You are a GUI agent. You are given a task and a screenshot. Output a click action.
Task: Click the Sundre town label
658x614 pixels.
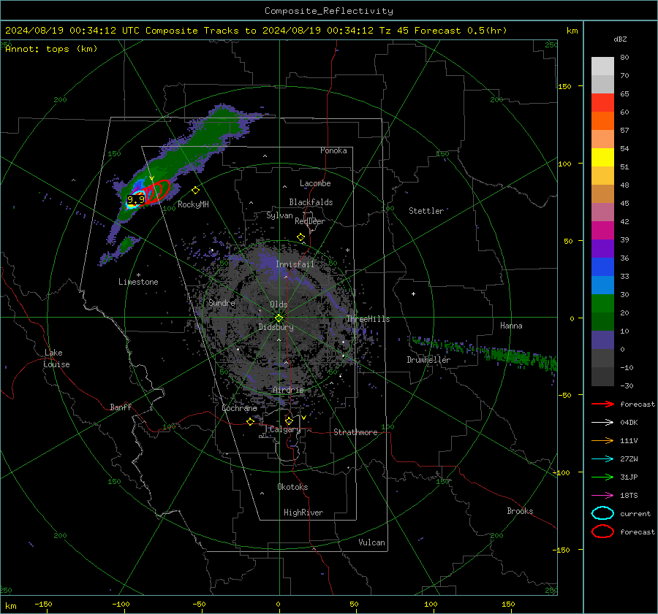[x=222, y=302]
